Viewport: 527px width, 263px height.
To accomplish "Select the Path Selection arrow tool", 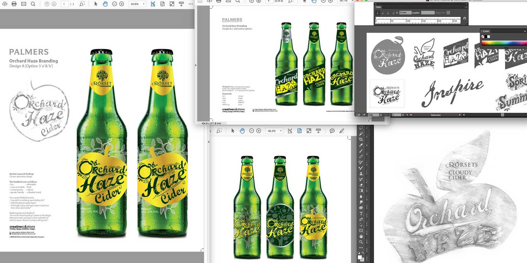I will click(x=361, y=225).
